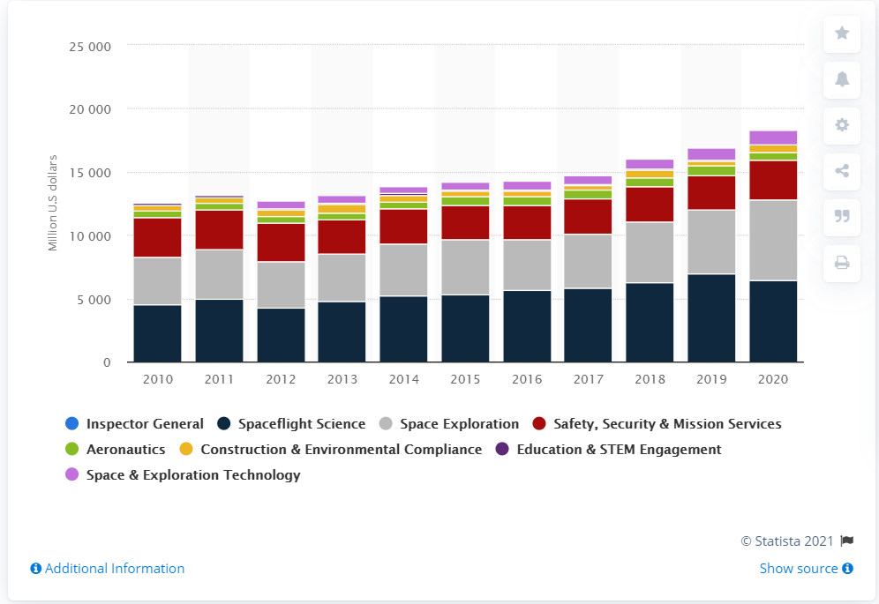Click the 2020 Space Exploration gray segment

(773, 241)
